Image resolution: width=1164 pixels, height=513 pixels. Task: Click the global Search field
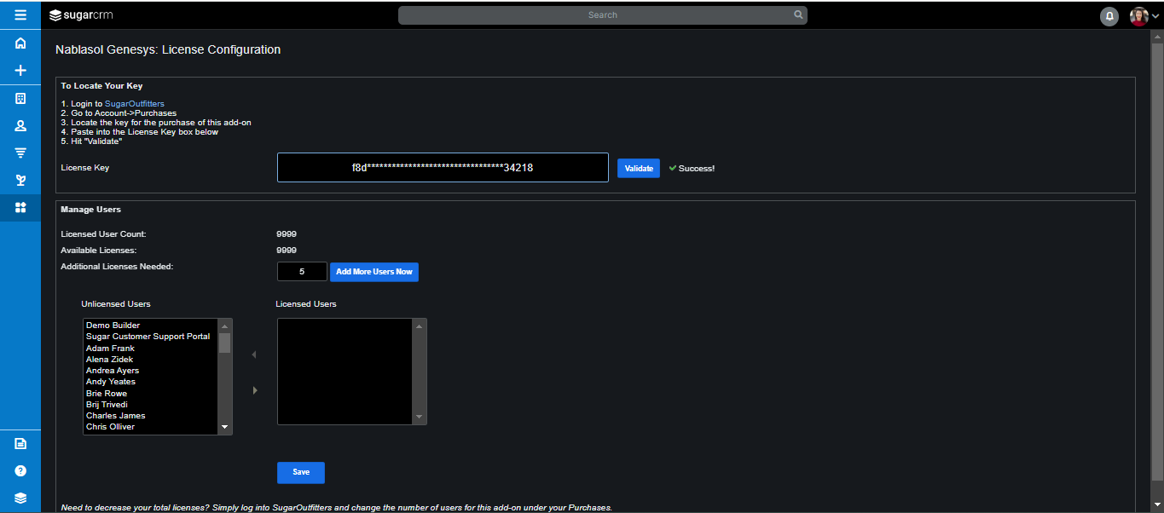602,15
